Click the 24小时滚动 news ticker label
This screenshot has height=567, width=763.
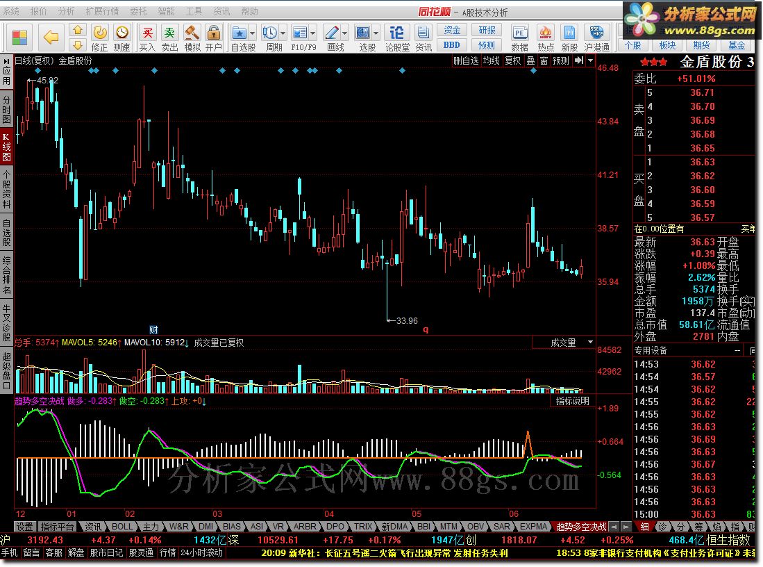tap(201, 553)
